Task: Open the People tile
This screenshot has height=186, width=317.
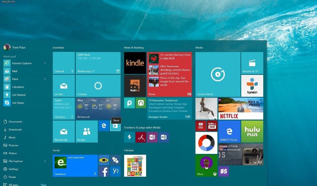Action: 87,131
